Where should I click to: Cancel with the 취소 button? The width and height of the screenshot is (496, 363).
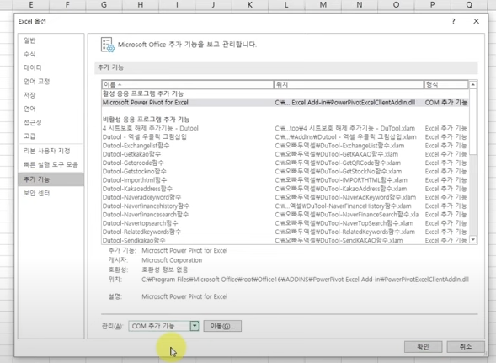tap(466, 347)
